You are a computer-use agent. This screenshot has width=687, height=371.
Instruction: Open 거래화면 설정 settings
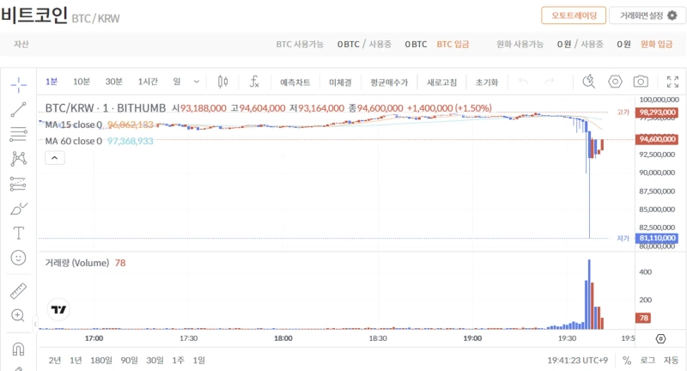647,15
